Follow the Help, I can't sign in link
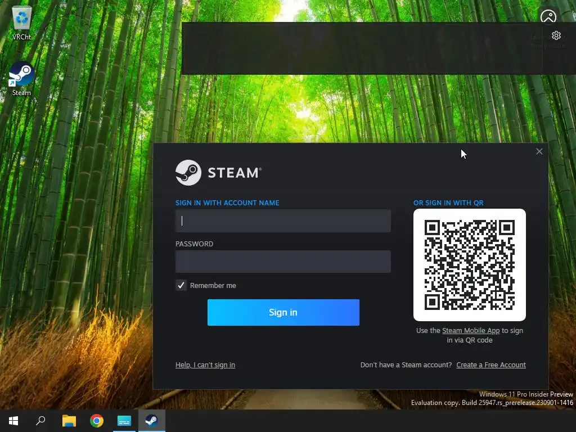The width and height of the screenshot is (576, 432). [x=205, y=364]
